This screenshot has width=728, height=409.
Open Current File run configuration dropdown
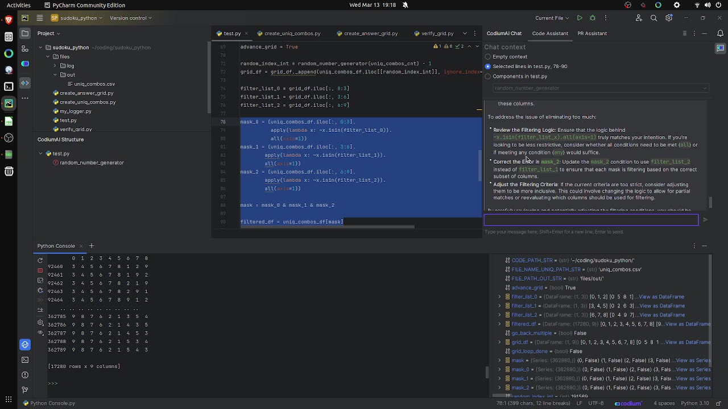point(552,18)
